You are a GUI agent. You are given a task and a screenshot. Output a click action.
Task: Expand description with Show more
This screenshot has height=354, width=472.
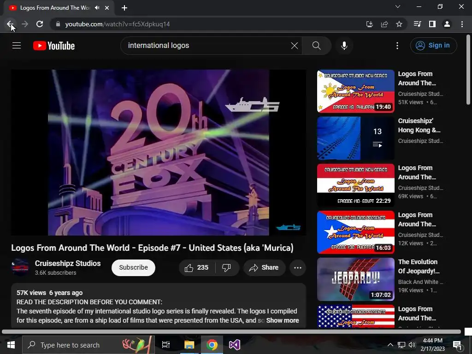click(283, 321)
